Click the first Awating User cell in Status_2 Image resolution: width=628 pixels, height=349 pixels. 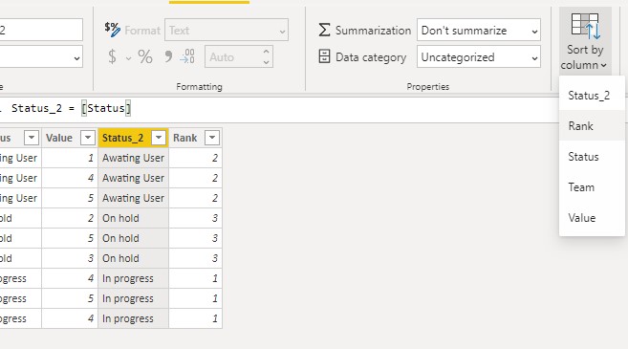(x=134, y=158)
